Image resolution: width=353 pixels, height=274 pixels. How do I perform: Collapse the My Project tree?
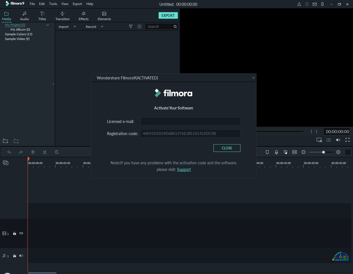tap(48, 25)
